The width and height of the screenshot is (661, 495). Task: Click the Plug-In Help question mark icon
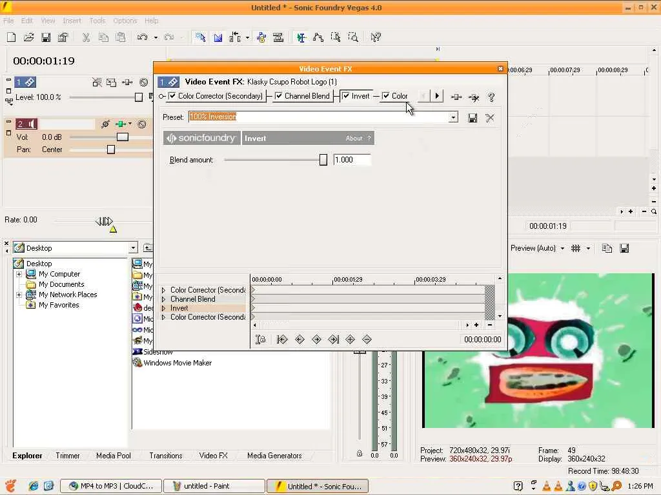click(x=491, y=97)
